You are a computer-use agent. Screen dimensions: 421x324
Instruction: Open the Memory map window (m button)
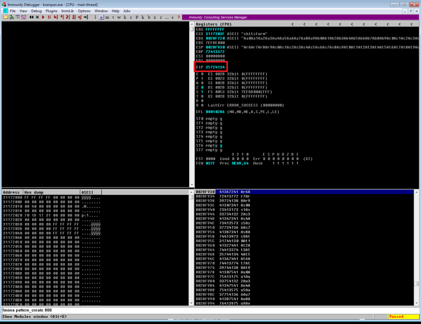[x=107, y=17]
